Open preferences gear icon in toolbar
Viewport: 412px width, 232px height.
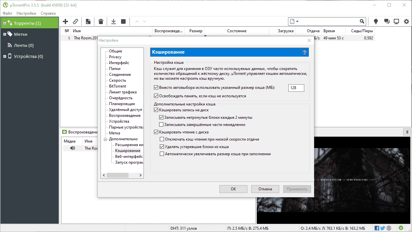[x=406, y=21]
